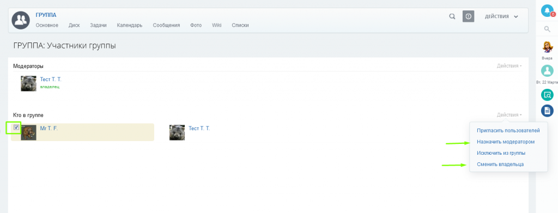Viewport: 558px width, 213px height.
Task: Switch to the Сообщения tab
Action: (x=166, y=25)
